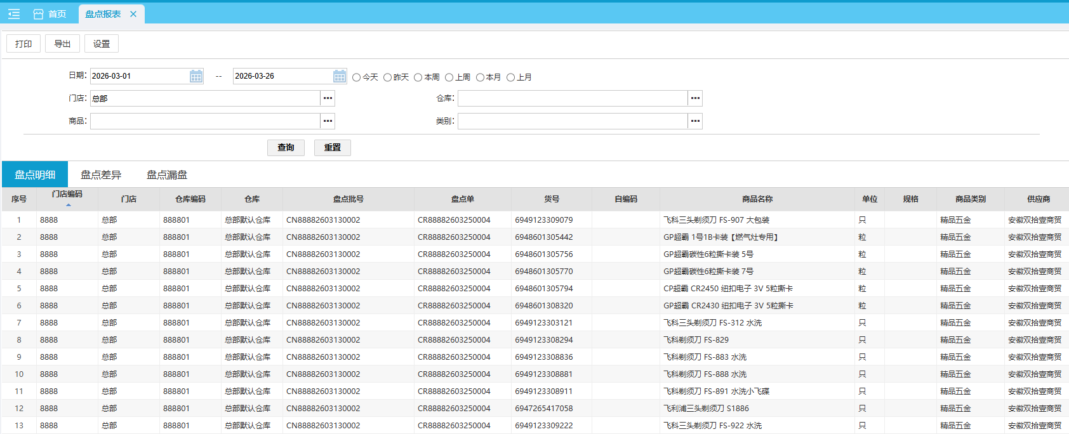Click the 导出 export button
This screenshot has width=1069, height=434.
62,44
